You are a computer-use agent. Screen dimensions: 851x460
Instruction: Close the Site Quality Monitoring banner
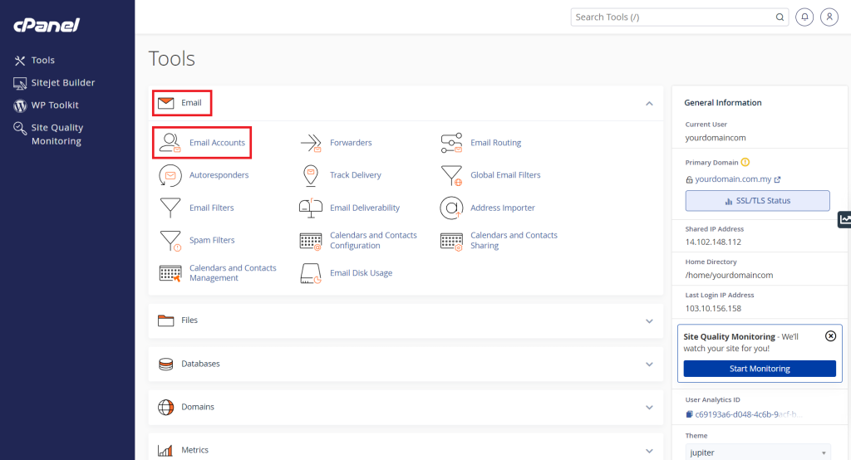click(830, 336)
